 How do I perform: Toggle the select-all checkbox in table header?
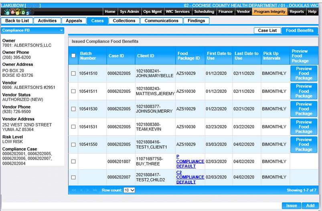(x=73, y=55)
